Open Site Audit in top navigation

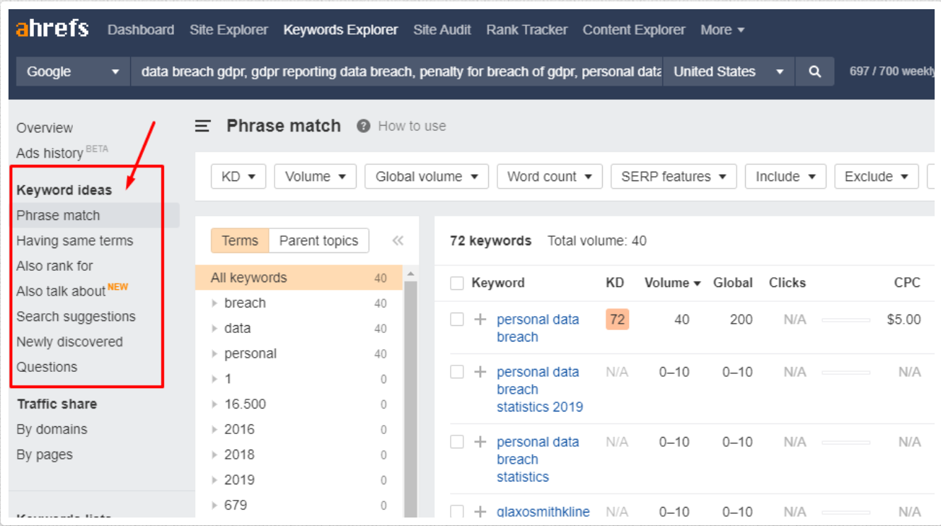pos(442,30)
